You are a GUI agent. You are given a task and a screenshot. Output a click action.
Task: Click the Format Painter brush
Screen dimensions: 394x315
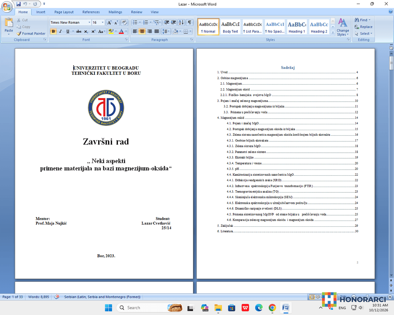coord(19,34)
